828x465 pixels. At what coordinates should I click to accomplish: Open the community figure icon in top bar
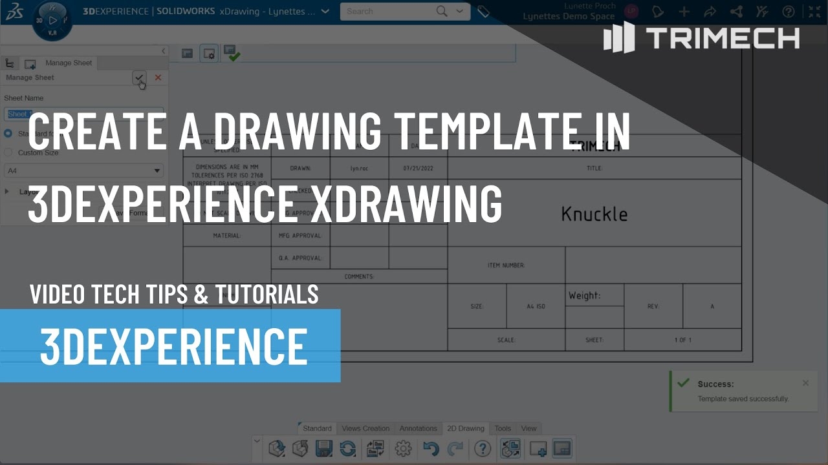[x=762, y=12]
